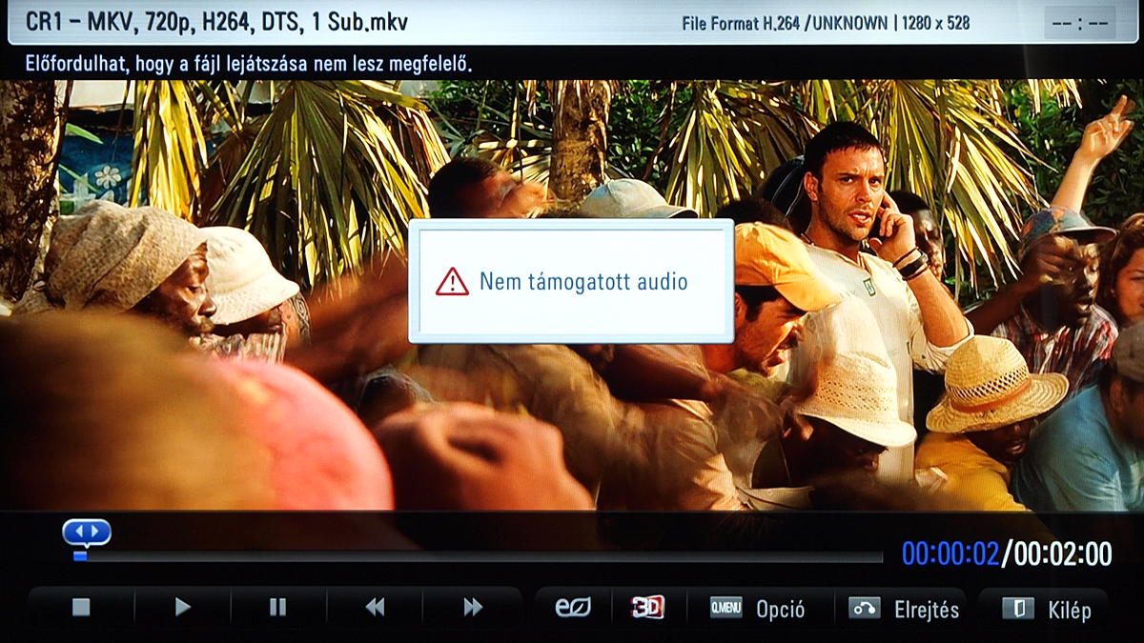
Task: Click the Előfordulhat playback warning line
Action: coord(249,65)
